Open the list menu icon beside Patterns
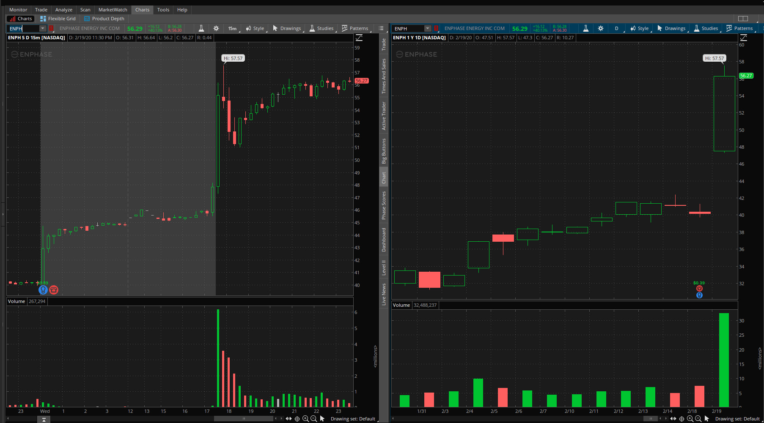The height and width of the screenshot is (423, 764). (x=381, y=28)
